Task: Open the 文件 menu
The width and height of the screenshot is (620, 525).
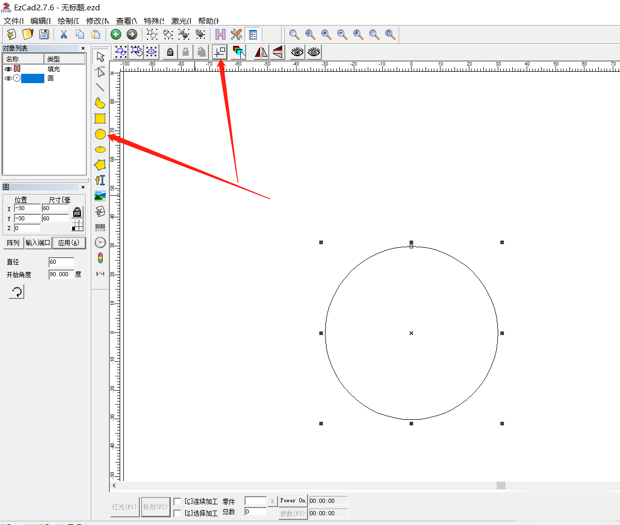Action: pos(14,21)
